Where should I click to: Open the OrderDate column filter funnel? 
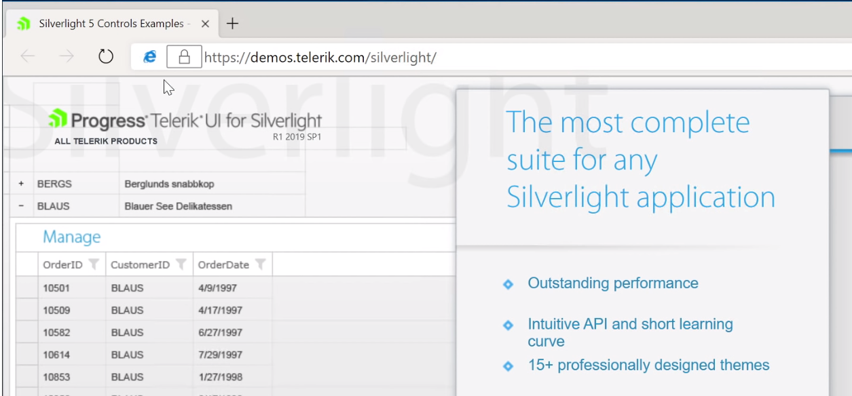point(261,264)
